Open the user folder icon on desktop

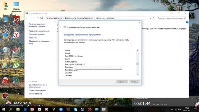[x=6, y=5]
